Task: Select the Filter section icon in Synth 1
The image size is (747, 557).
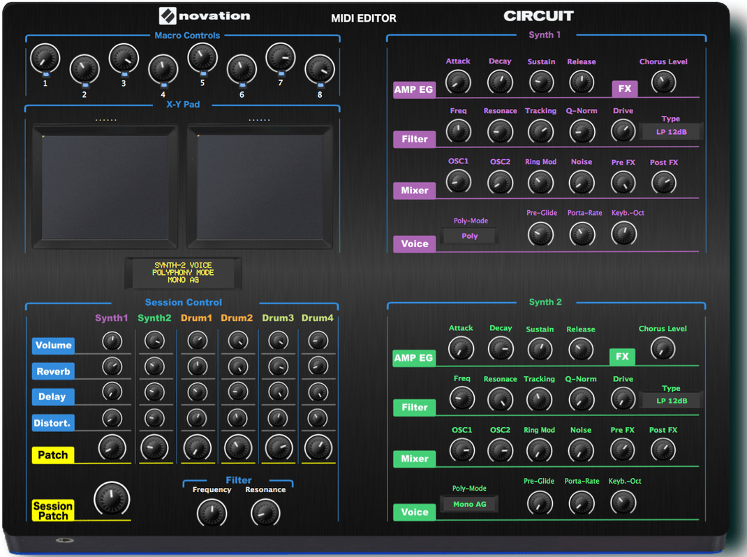Action: 414,139
